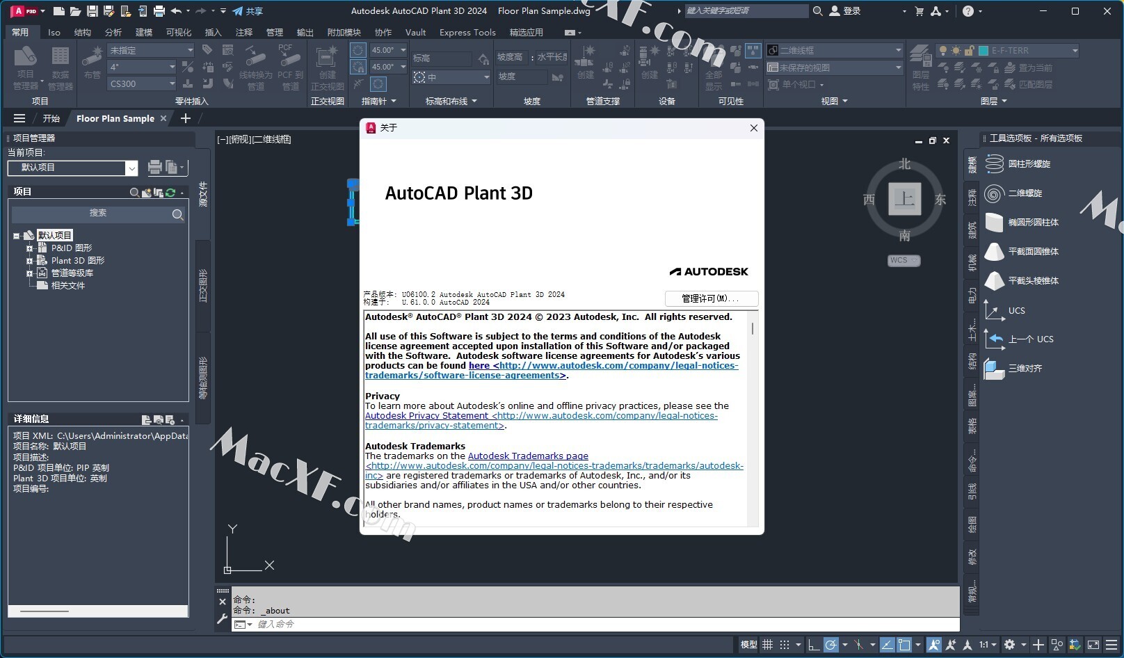
Task: Expand the Plant 3D 图形 tree node
Action: point(30,261)
